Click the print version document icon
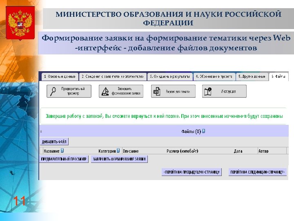Screen dimensions: 294x221 (157, 91)
